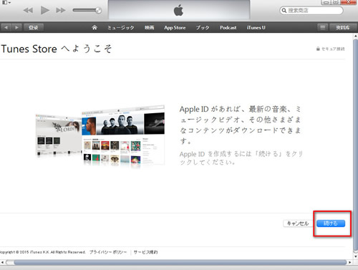The image size is (358, 270).
Task: Open the iTunes Store home icon
Action: [95, 27]
